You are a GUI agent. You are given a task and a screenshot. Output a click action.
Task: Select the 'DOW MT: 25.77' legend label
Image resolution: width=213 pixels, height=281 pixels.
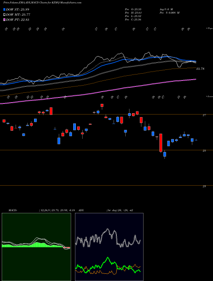pos(18,14)
